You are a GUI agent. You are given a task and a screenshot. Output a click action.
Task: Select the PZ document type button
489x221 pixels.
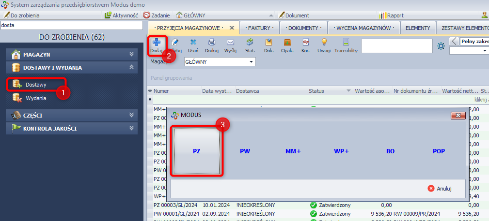[x=196, y=151]
